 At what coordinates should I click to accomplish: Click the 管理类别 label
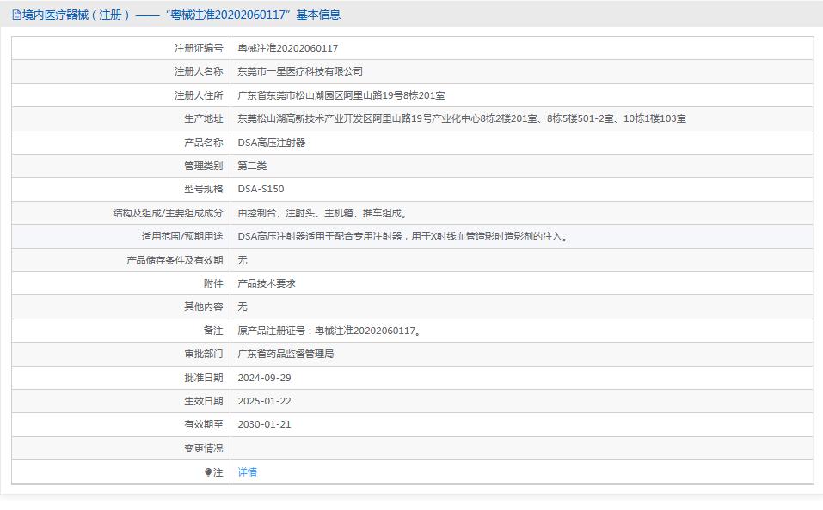tap(204, 167)
